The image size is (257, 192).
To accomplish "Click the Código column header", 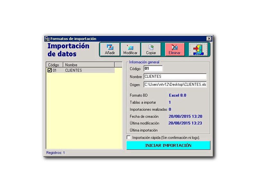I will [54, 65].
